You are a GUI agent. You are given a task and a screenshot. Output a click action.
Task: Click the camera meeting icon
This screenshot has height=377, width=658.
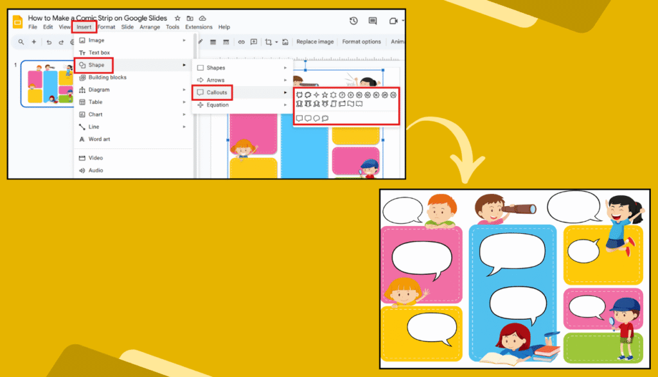pyautogui.click(x=393, y=21)
